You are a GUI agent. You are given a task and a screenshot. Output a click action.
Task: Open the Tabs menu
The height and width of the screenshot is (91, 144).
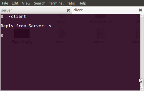point(71,3)
